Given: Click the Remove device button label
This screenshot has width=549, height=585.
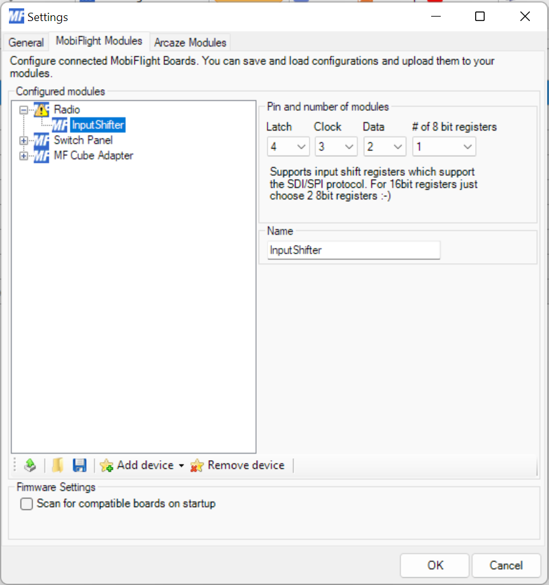Looking at the screenshot, I should (x=246, y=465).
